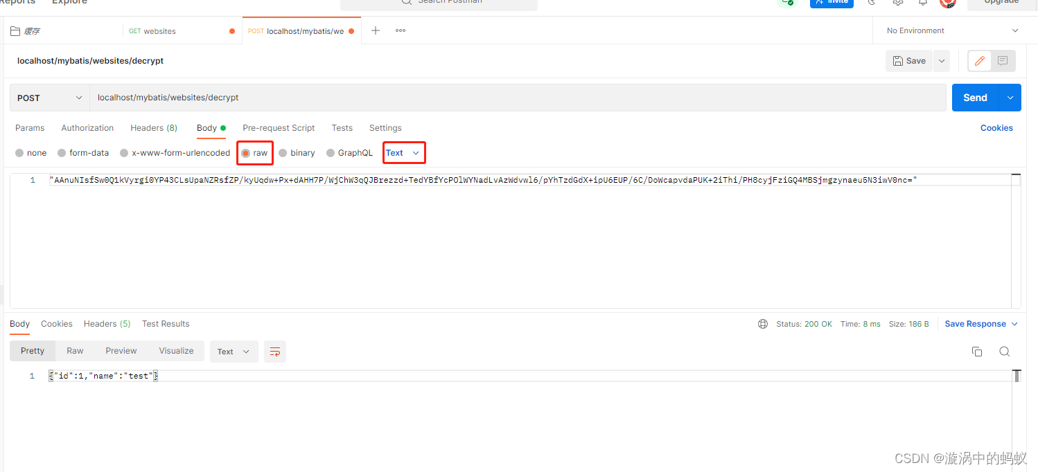Switch response view to Raw
Screen dimensions: 1038x472
(x=75, y=351)
